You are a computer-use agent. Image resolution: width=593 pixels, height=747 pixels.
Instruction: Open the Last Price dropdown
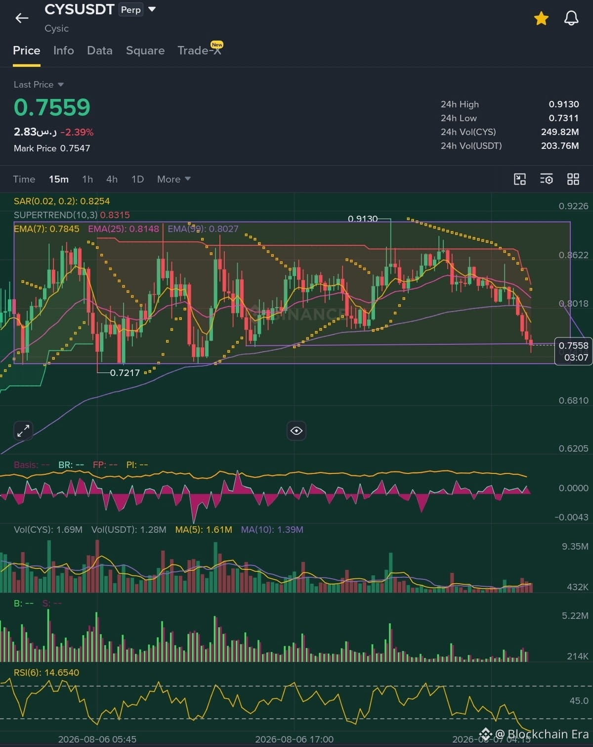(x=39, y=85)
